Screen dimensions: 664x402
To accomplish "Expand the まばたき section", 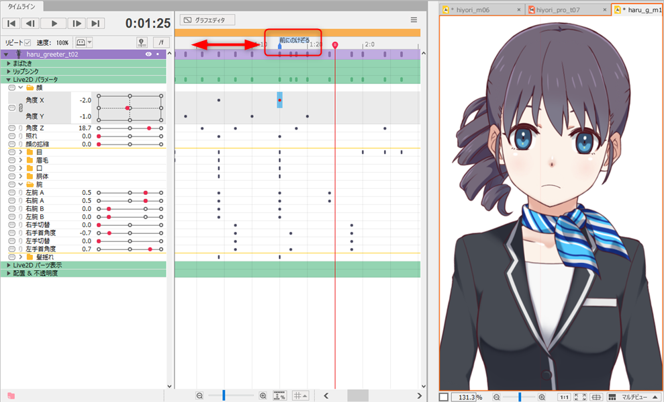I will pyautogui.click(x=8, y=63).
